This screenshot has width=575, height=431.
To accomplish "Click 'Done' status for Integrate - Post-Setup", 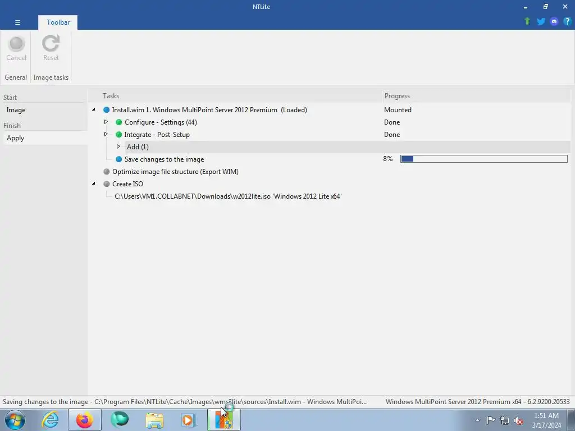I will click(x=391, y=135).
